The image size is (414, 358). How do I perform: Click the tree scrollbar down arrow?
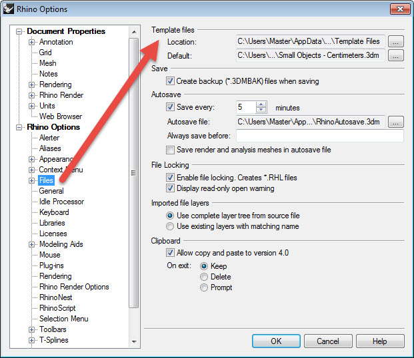pos(134,341)
